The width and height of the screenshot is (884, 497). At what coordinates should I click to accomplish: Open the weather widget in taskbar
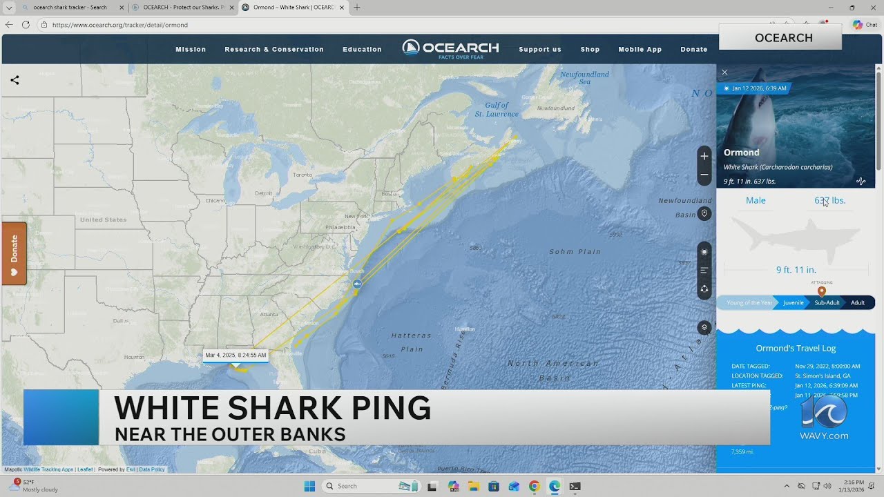pyautogui.click(x=33, y=486)
